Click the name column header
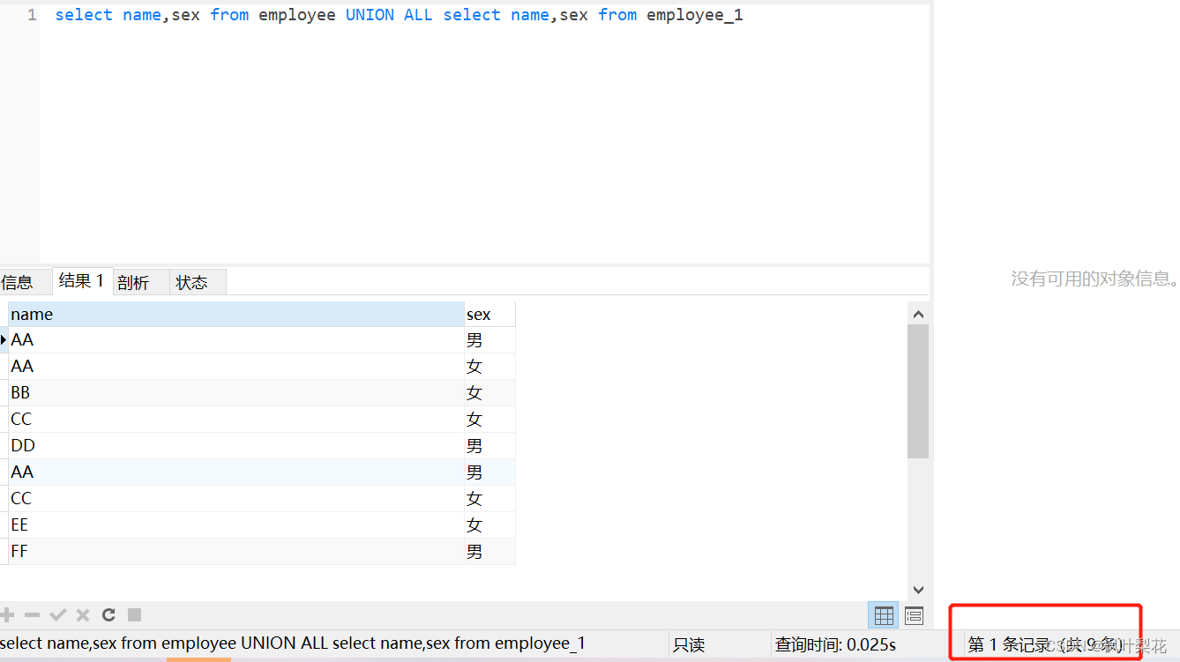Viewport: 1180px width, 662px height. click(236, 315)
